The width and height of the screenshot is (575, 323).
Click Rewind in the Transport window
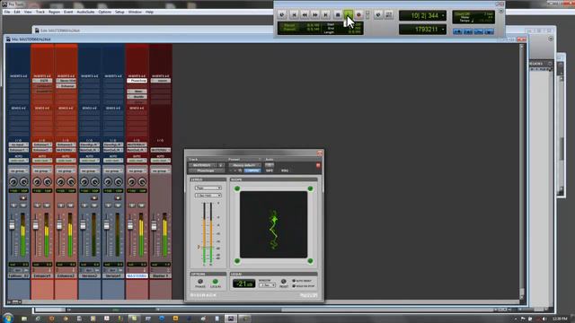coord(305,14)
